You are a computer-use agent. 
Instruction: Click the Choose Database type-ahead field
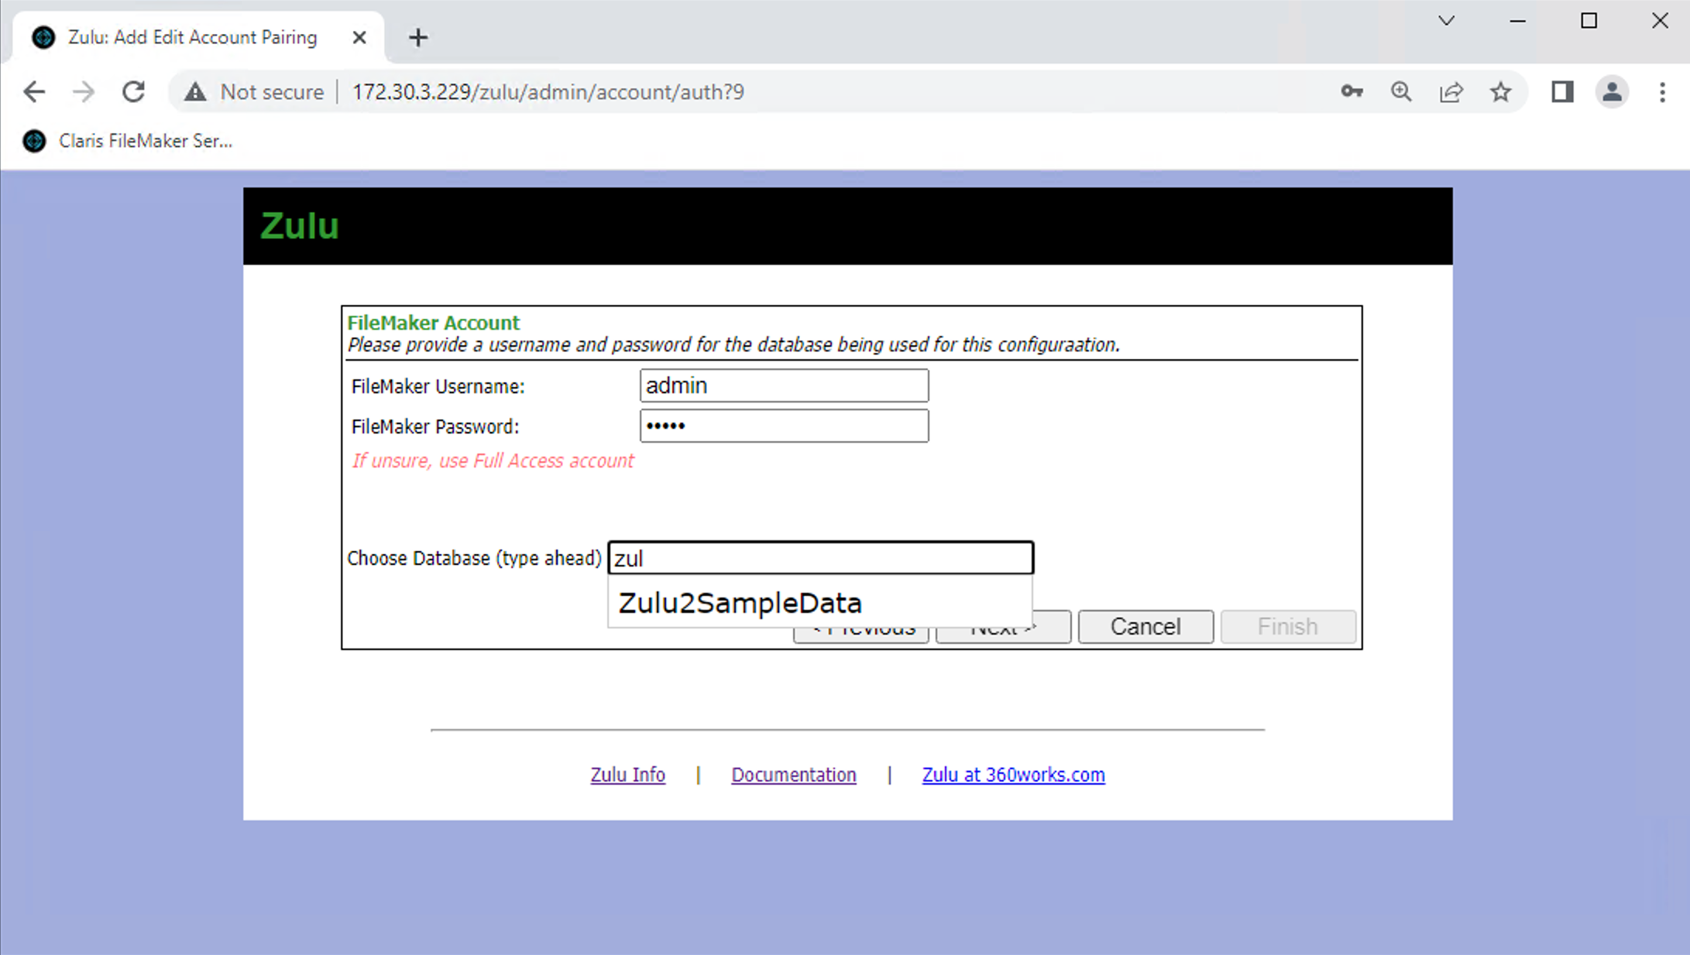pos(821,558)
